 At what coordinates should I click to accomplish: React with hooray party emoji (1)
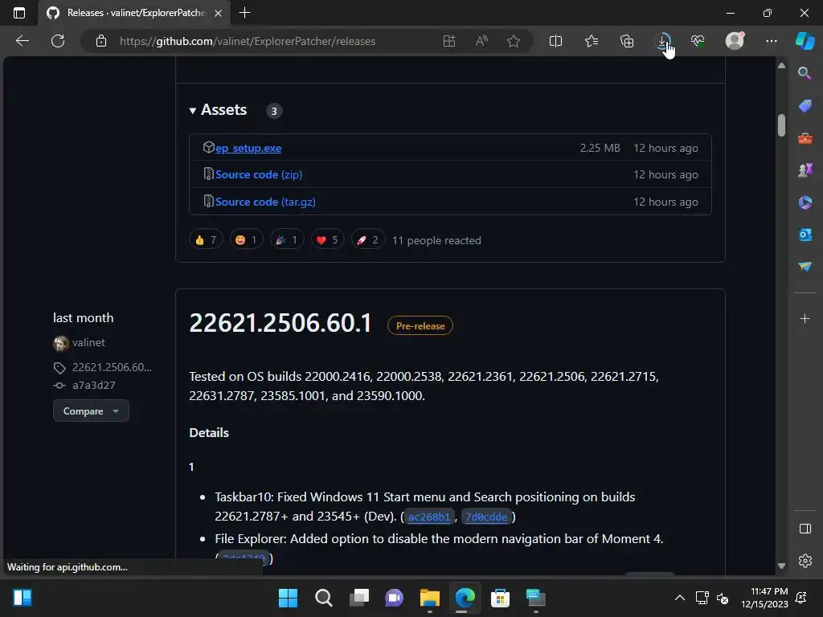(287, 239)
